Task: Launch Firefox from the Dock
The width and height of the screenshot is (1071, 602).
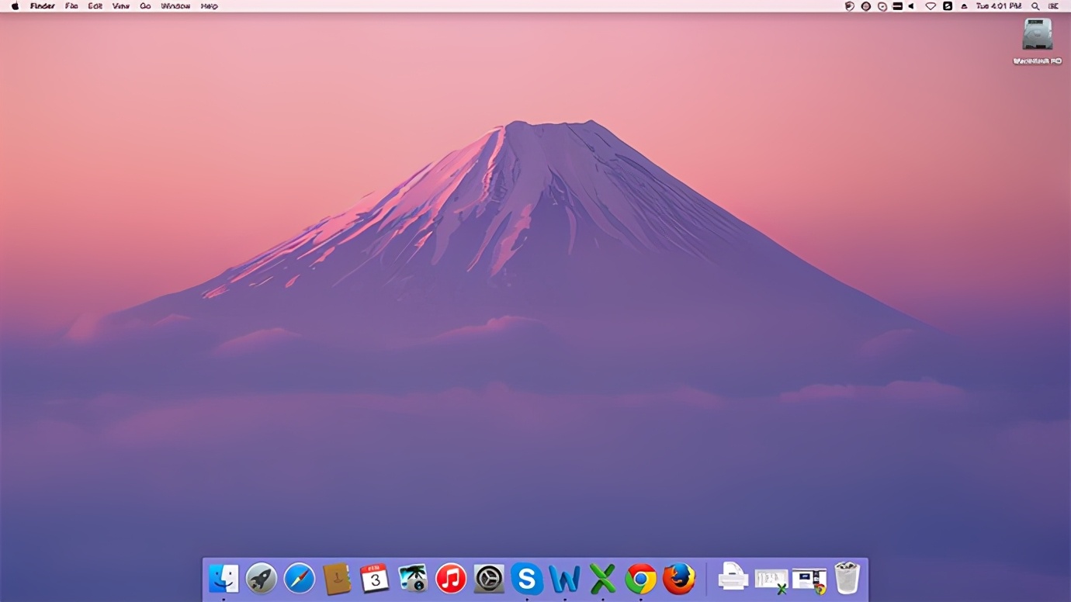Action: pos(678,579)
